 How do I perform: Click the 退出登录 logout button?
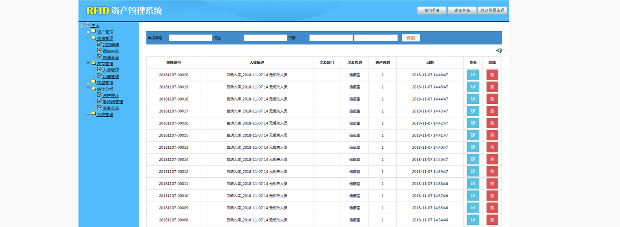pos(462,11)
